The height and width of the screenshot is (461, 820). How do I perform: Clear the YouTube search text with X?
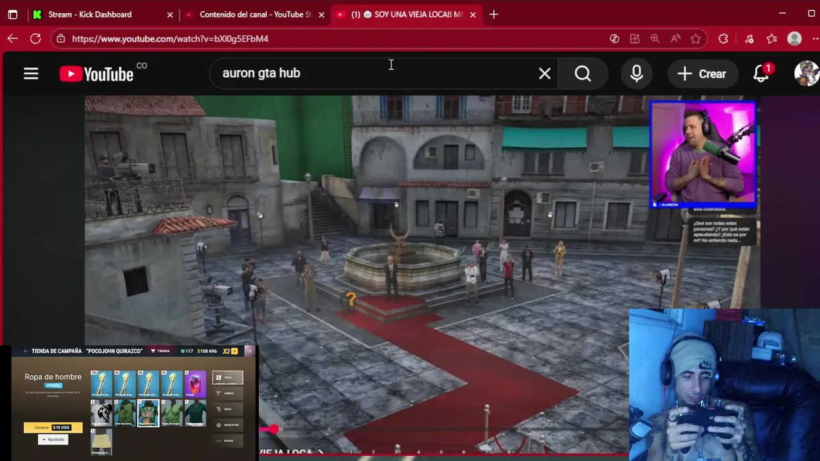point(545,74)
